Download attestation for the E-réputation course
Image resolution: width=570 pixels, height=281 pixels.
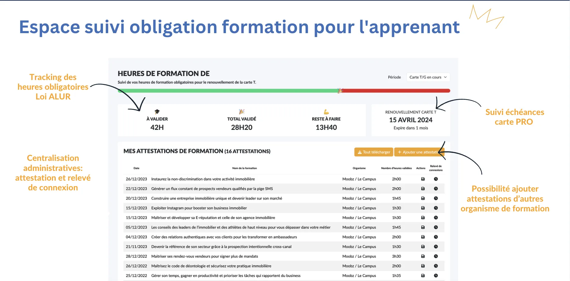coord(423,218)
